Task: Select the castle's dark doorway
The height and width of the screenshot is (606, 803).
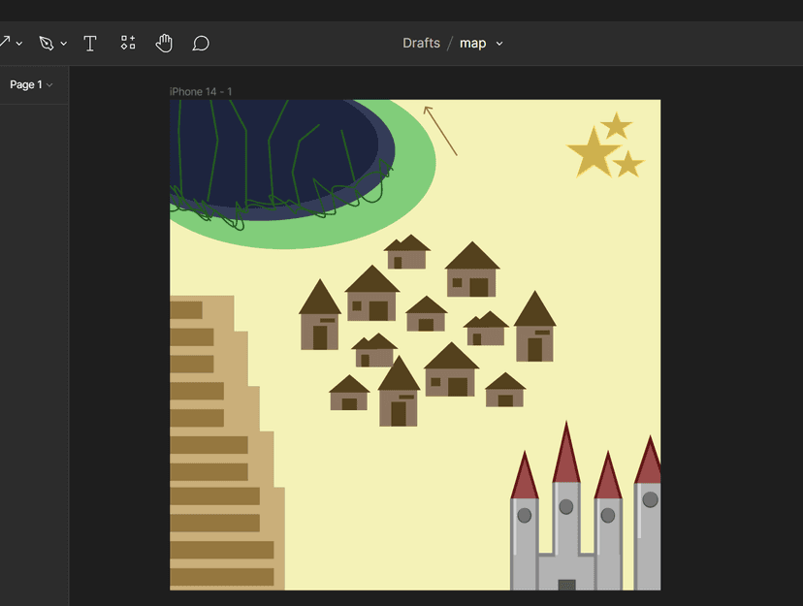Action: point(566,585)
